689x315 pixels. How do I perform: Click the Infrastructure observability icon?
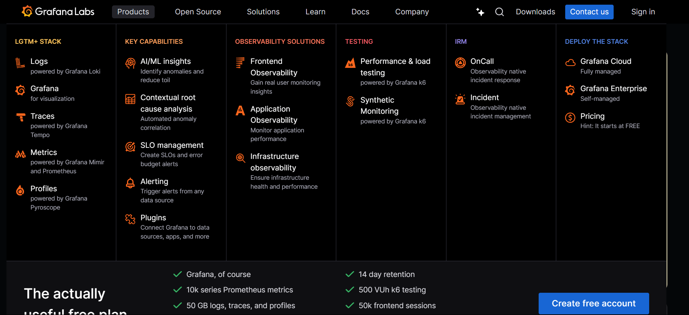[240, 158]
